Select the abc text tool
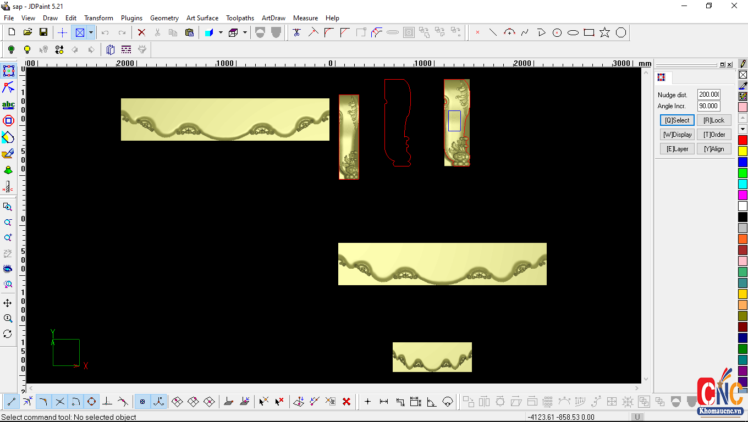The height and width of the screenshot is (422, 748). click(8, 104)
